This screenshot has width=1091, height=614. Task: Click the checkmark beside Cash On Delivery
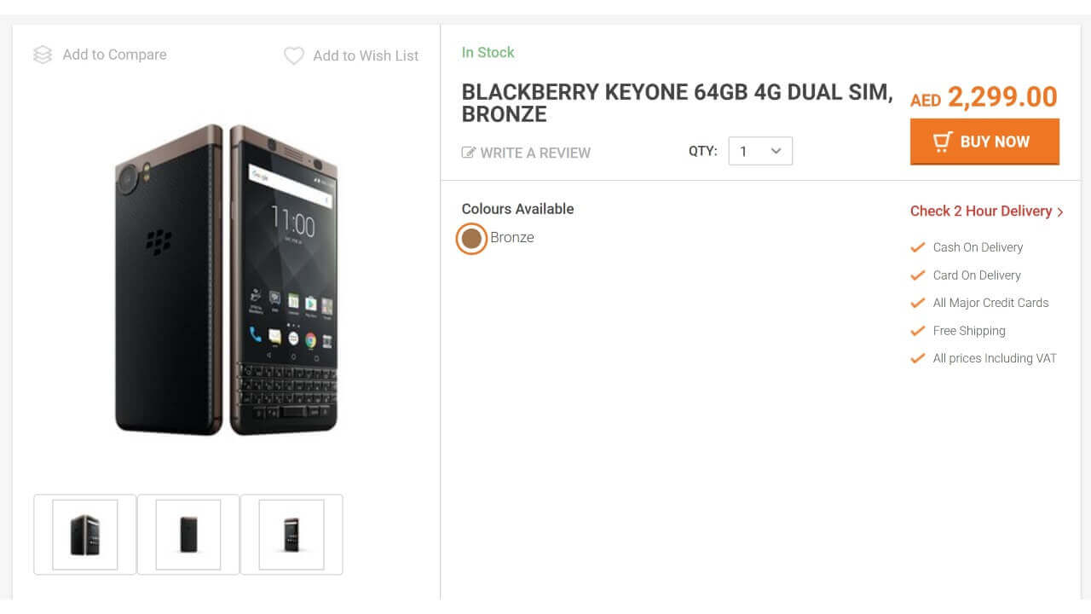pyautogui.click(x=918, y=247)
